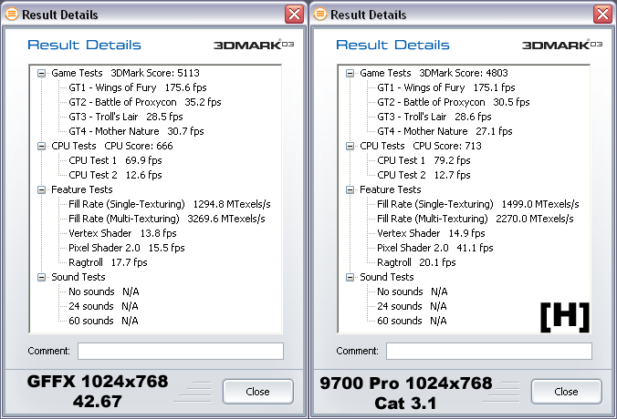Collapse Sound Tests in 9700 Pro window

pyautogui.click(x=350, y=278)
